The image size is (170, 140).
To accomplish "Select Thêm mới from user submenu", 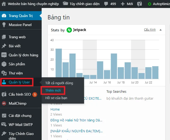I will click(x=53, y=90).
